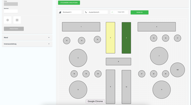Select the green table 3
Image resolution: width=191 pixels, height=105 pixels.
coord(126,38)
